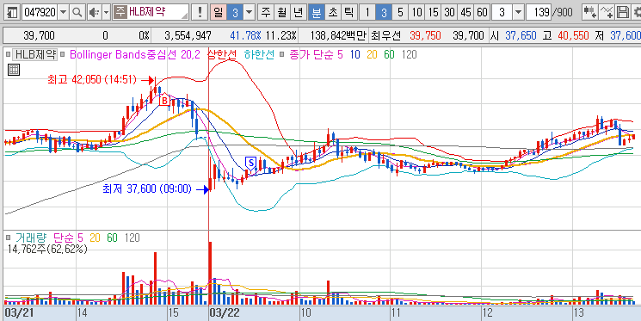641x321 pixels.
Task: Click the exclamation mark info button
Action: click(x=200, y=12)
